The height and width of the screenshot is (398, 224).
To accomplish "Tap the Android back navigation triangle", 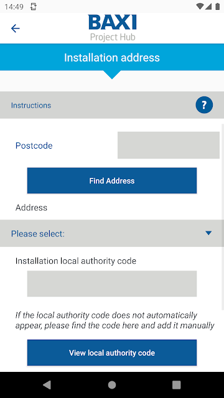I will point(47,385).
